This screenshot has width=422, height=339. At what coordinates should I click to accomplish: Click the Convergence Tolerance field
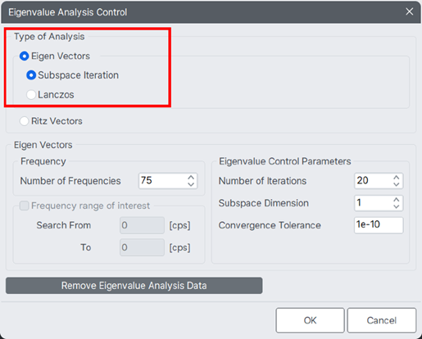point(379,225)
